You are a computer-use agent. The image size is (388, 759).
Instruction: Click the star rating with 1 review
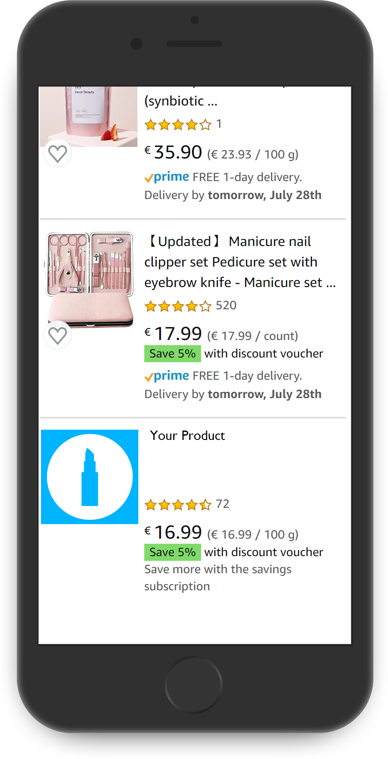click(178, 125)
